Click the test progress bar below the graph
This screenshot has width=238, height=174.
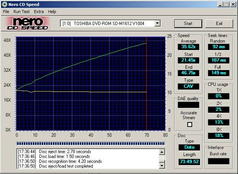91,143
